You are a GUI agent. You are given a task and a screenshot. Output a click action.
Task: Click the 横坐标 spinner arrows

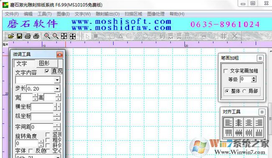point(57,107)
